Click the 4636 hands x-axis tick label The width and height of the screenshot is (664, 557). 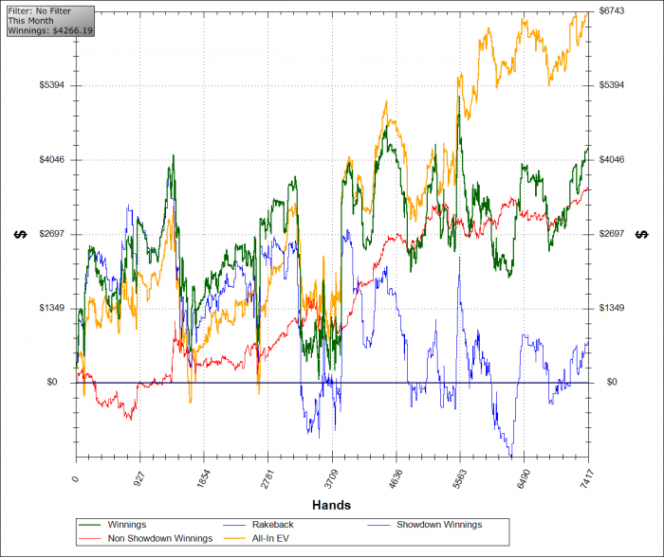click(x=396, y=478)
